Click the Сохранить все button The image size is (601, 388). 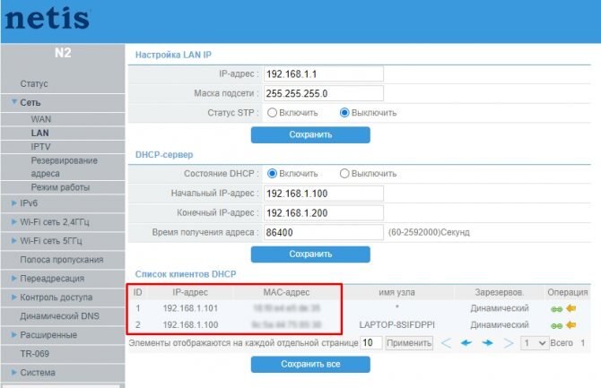310,364
